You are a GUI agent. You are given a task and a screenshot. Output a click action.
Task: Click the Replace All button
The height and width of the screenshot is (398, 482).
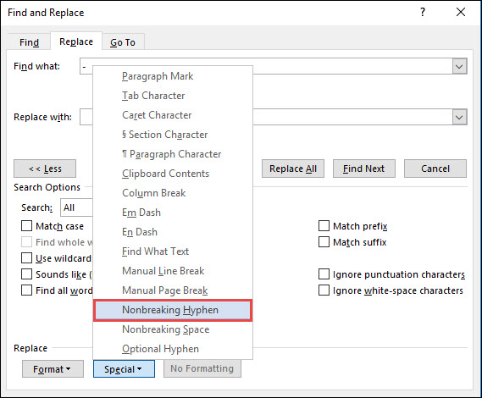pos(293,169)
